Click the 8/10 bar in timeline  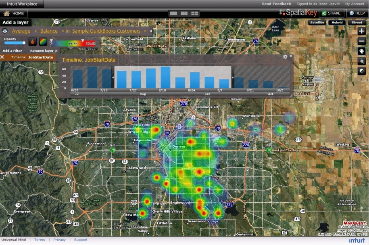point(165,77)
